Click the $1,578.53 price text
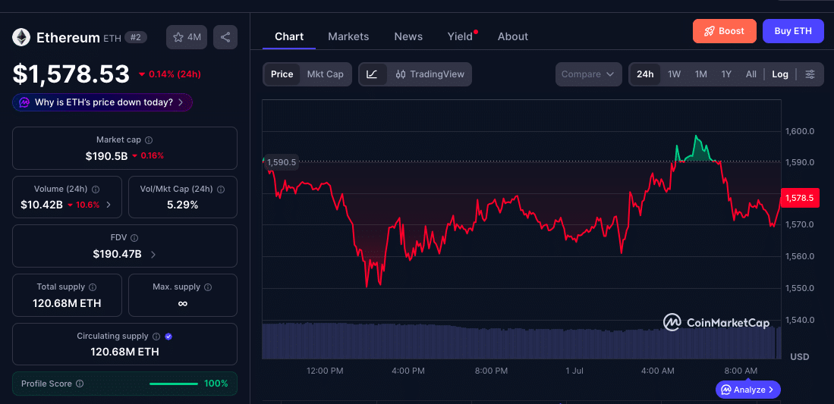 point(71,74)
